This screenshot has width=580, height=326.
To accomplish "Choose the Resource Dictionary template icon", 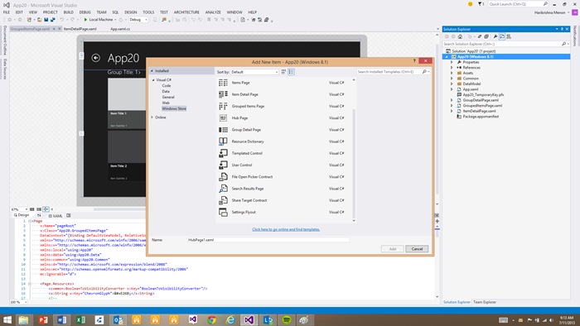I will coord(223,141).
